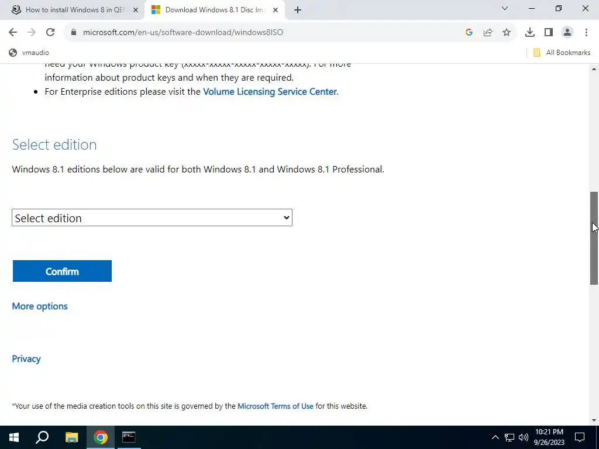The image size is (599, 449).
Task: Select the 'Download Windows 8.1 Disc Image' tab
Action: point(215,10)
